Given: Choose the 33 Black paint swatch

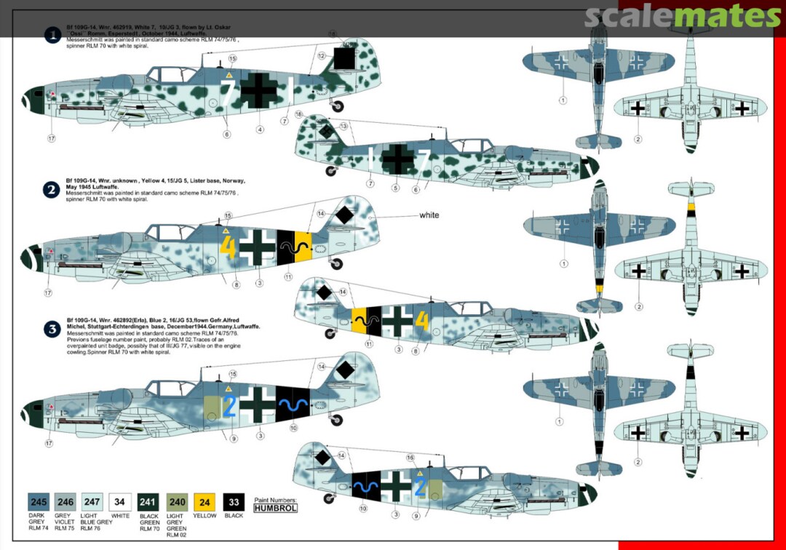Looking at the screenshot, I should point(234,501).
